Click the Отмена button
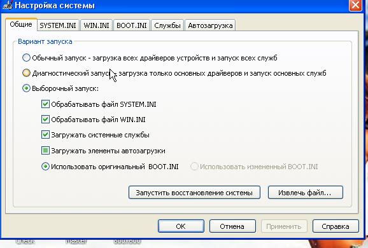Screen dimensions: 368x248 232,226
